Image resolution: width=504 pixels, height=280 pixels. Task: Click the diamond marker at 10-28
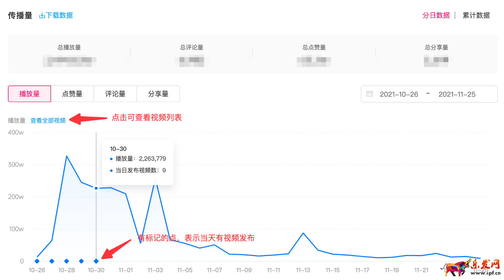tap(67, 261)
